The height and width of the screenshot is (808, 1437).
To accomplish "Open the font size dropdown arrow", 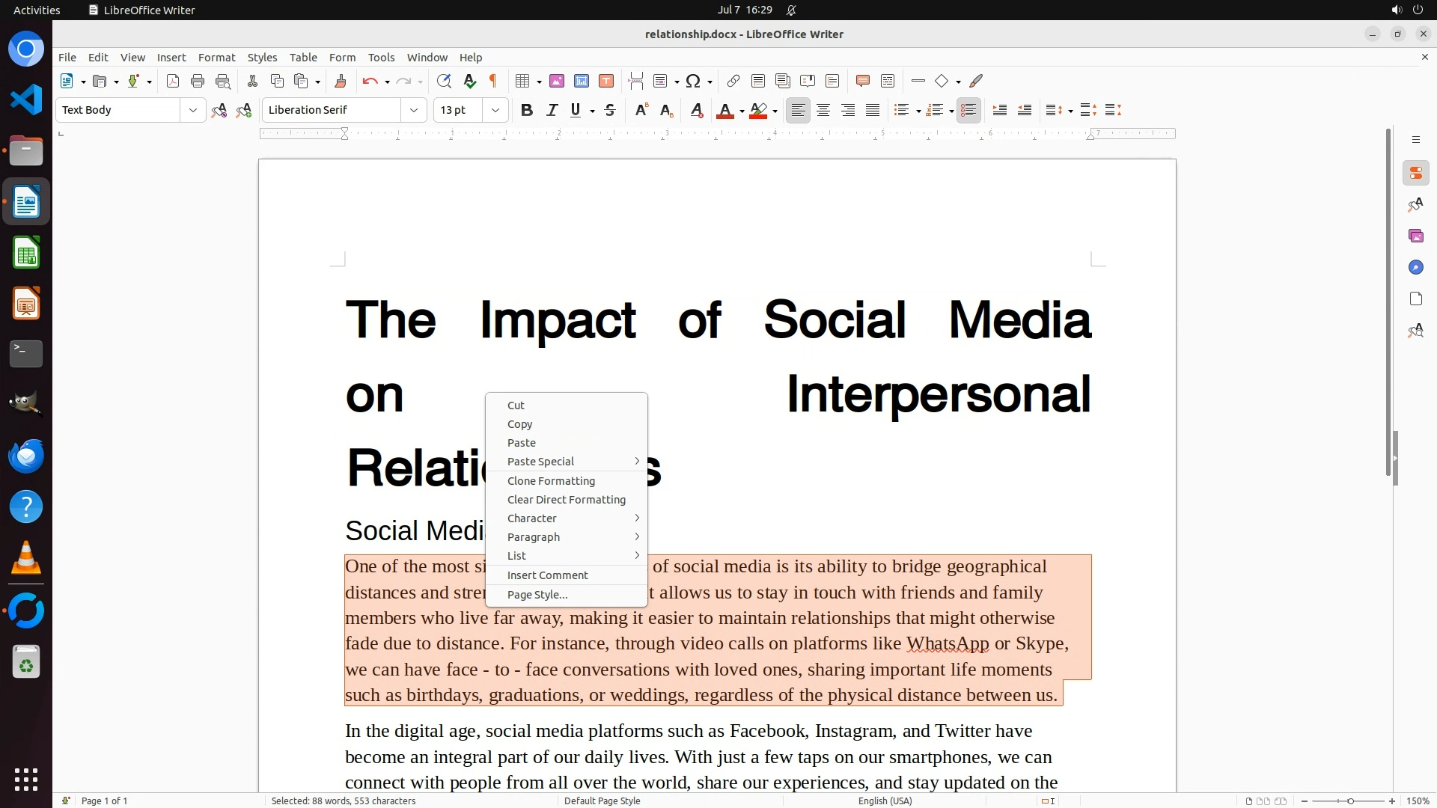I will point(495,110).
